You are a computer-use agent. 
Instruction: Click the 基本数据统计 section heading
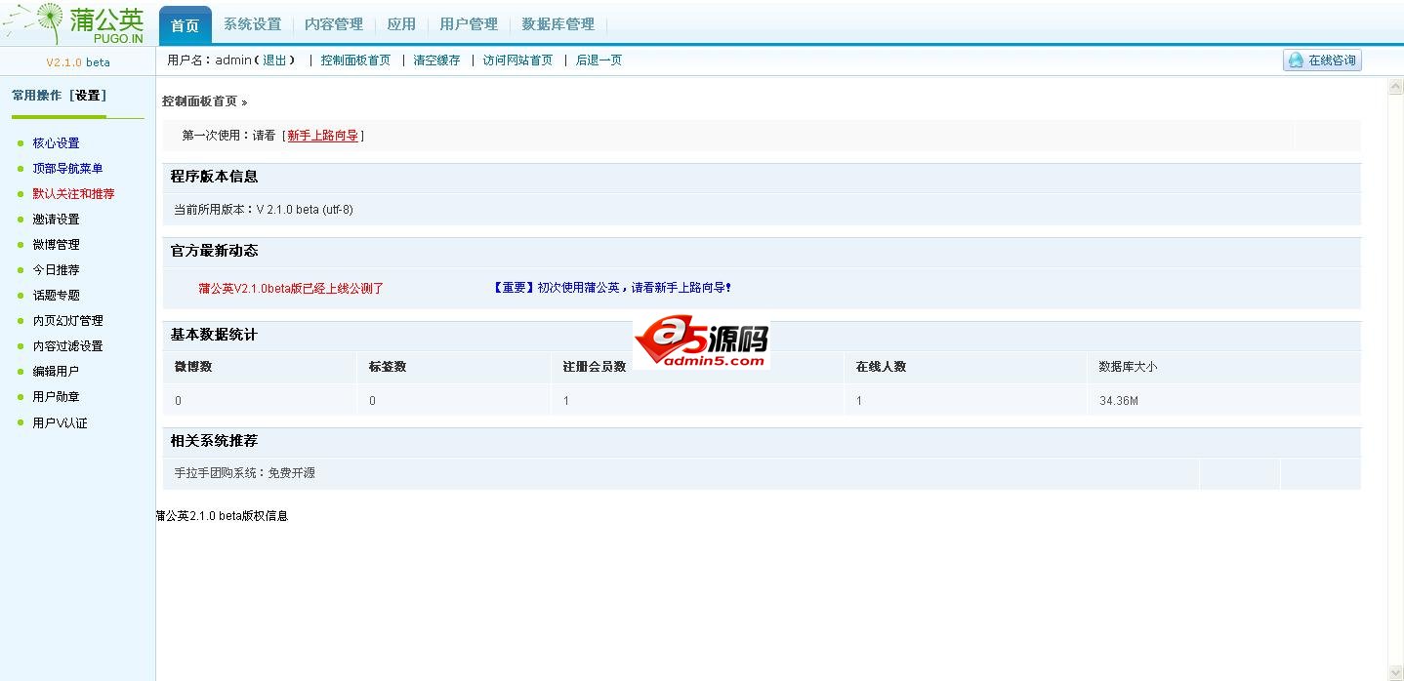214,335
